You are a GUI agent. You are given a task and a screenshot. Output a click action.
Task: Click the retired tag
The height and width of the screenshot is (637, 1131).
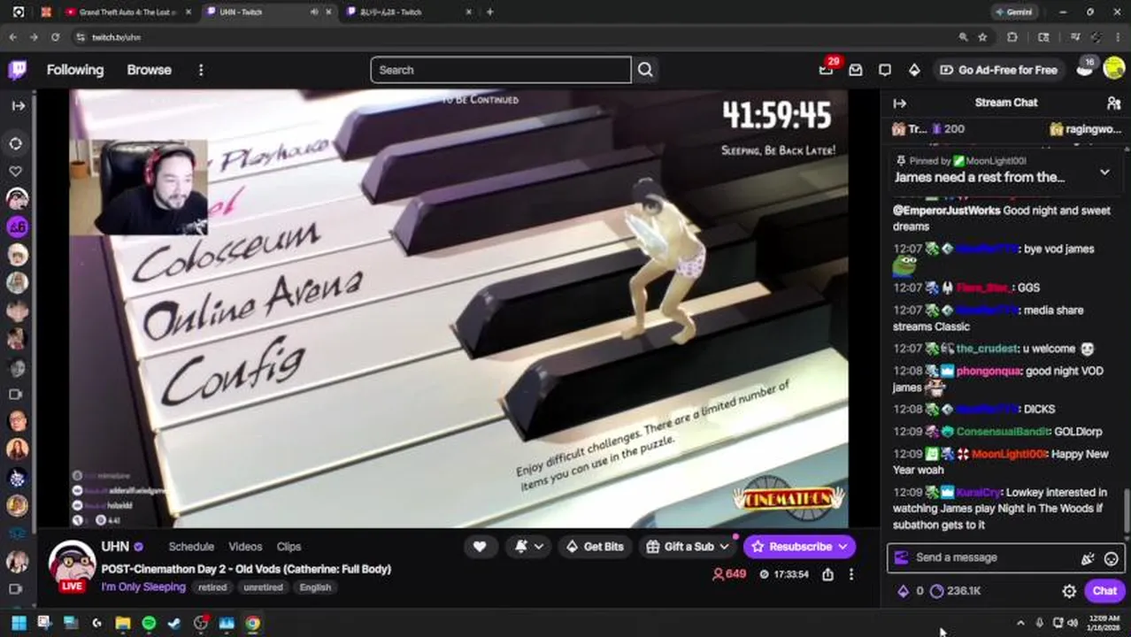click(212, 587)
